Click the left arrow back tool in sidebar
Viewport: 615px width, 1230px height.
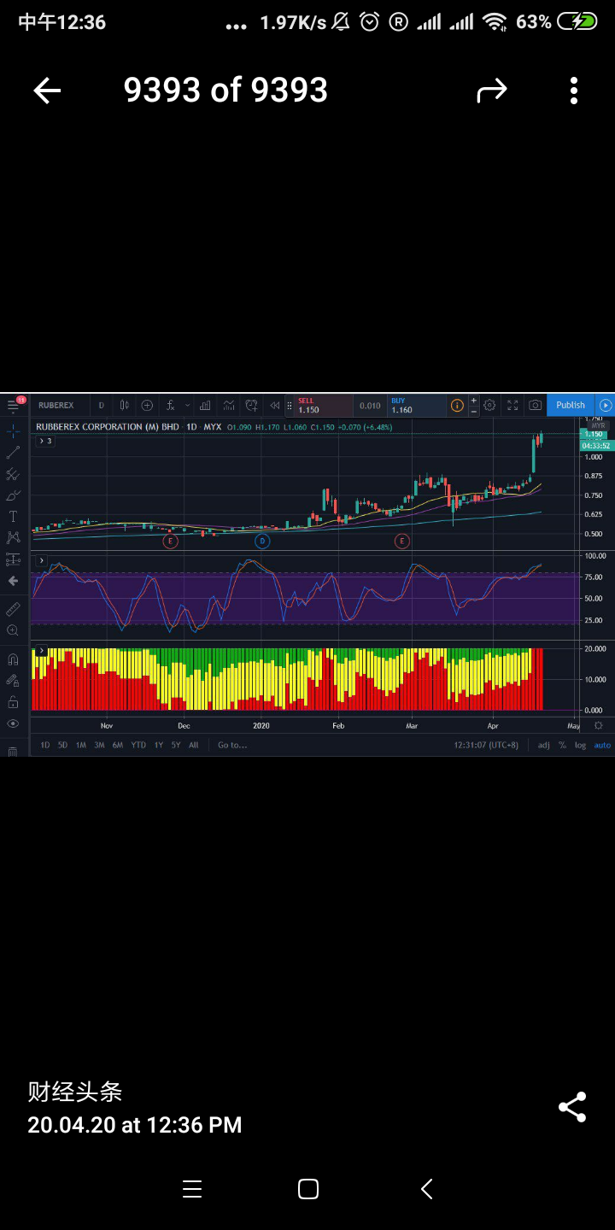pyautogui.click(x=13, y=581)
